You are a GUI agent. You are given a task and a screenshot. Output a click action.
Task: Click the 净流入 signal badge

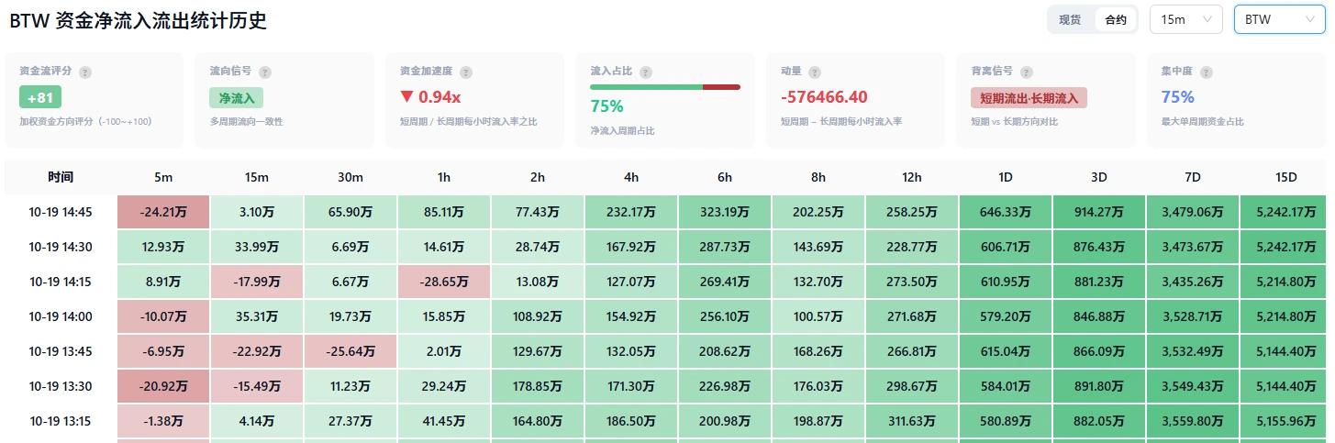(x=237, y=97)
